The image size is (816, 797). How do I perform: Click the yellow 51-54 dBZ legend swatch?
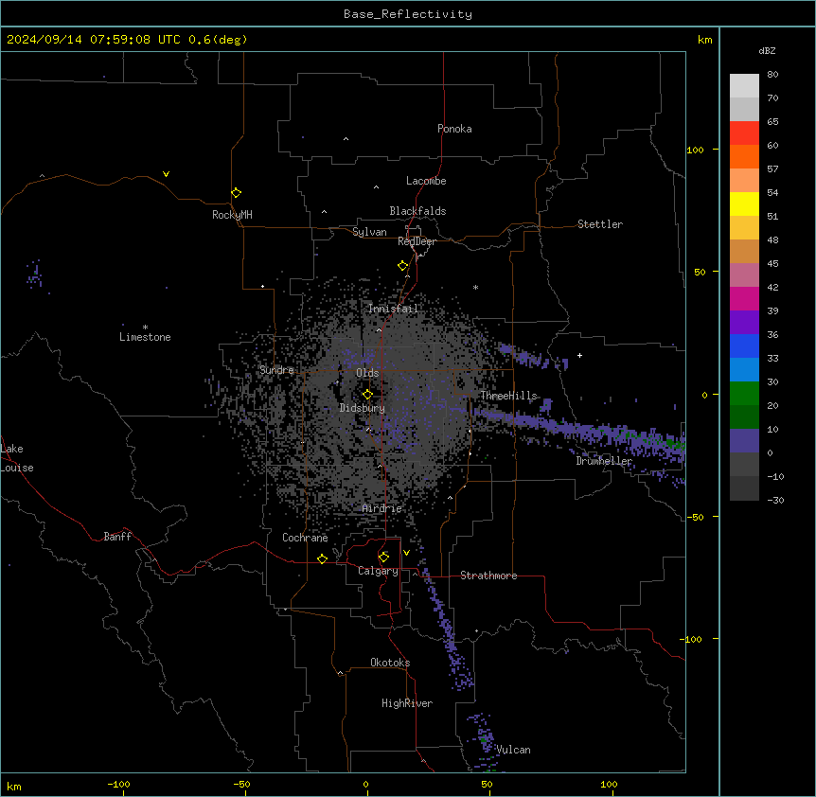[744, 204]
